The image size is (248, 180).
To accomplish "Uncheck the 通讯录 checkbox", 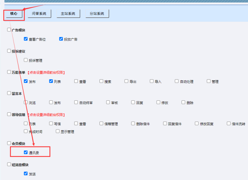I will pyautogui.click(x=26, y=152).
